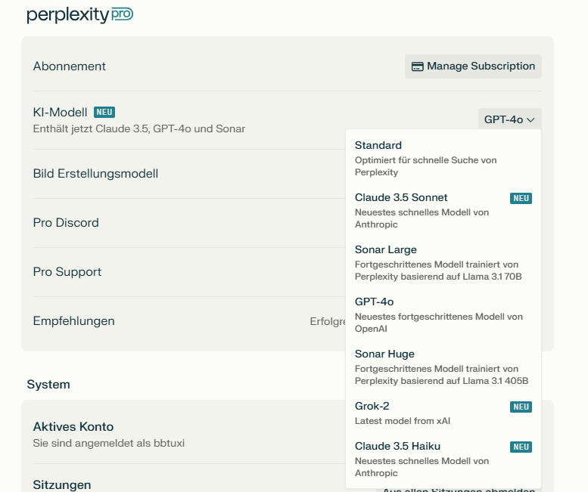588x492 pixels.
Task: Open the GPT-4o model dropdown
Action: coord(509,119)
